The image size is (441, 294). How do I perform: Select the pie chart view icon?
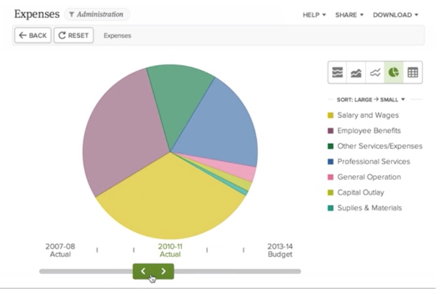[394, 72]
